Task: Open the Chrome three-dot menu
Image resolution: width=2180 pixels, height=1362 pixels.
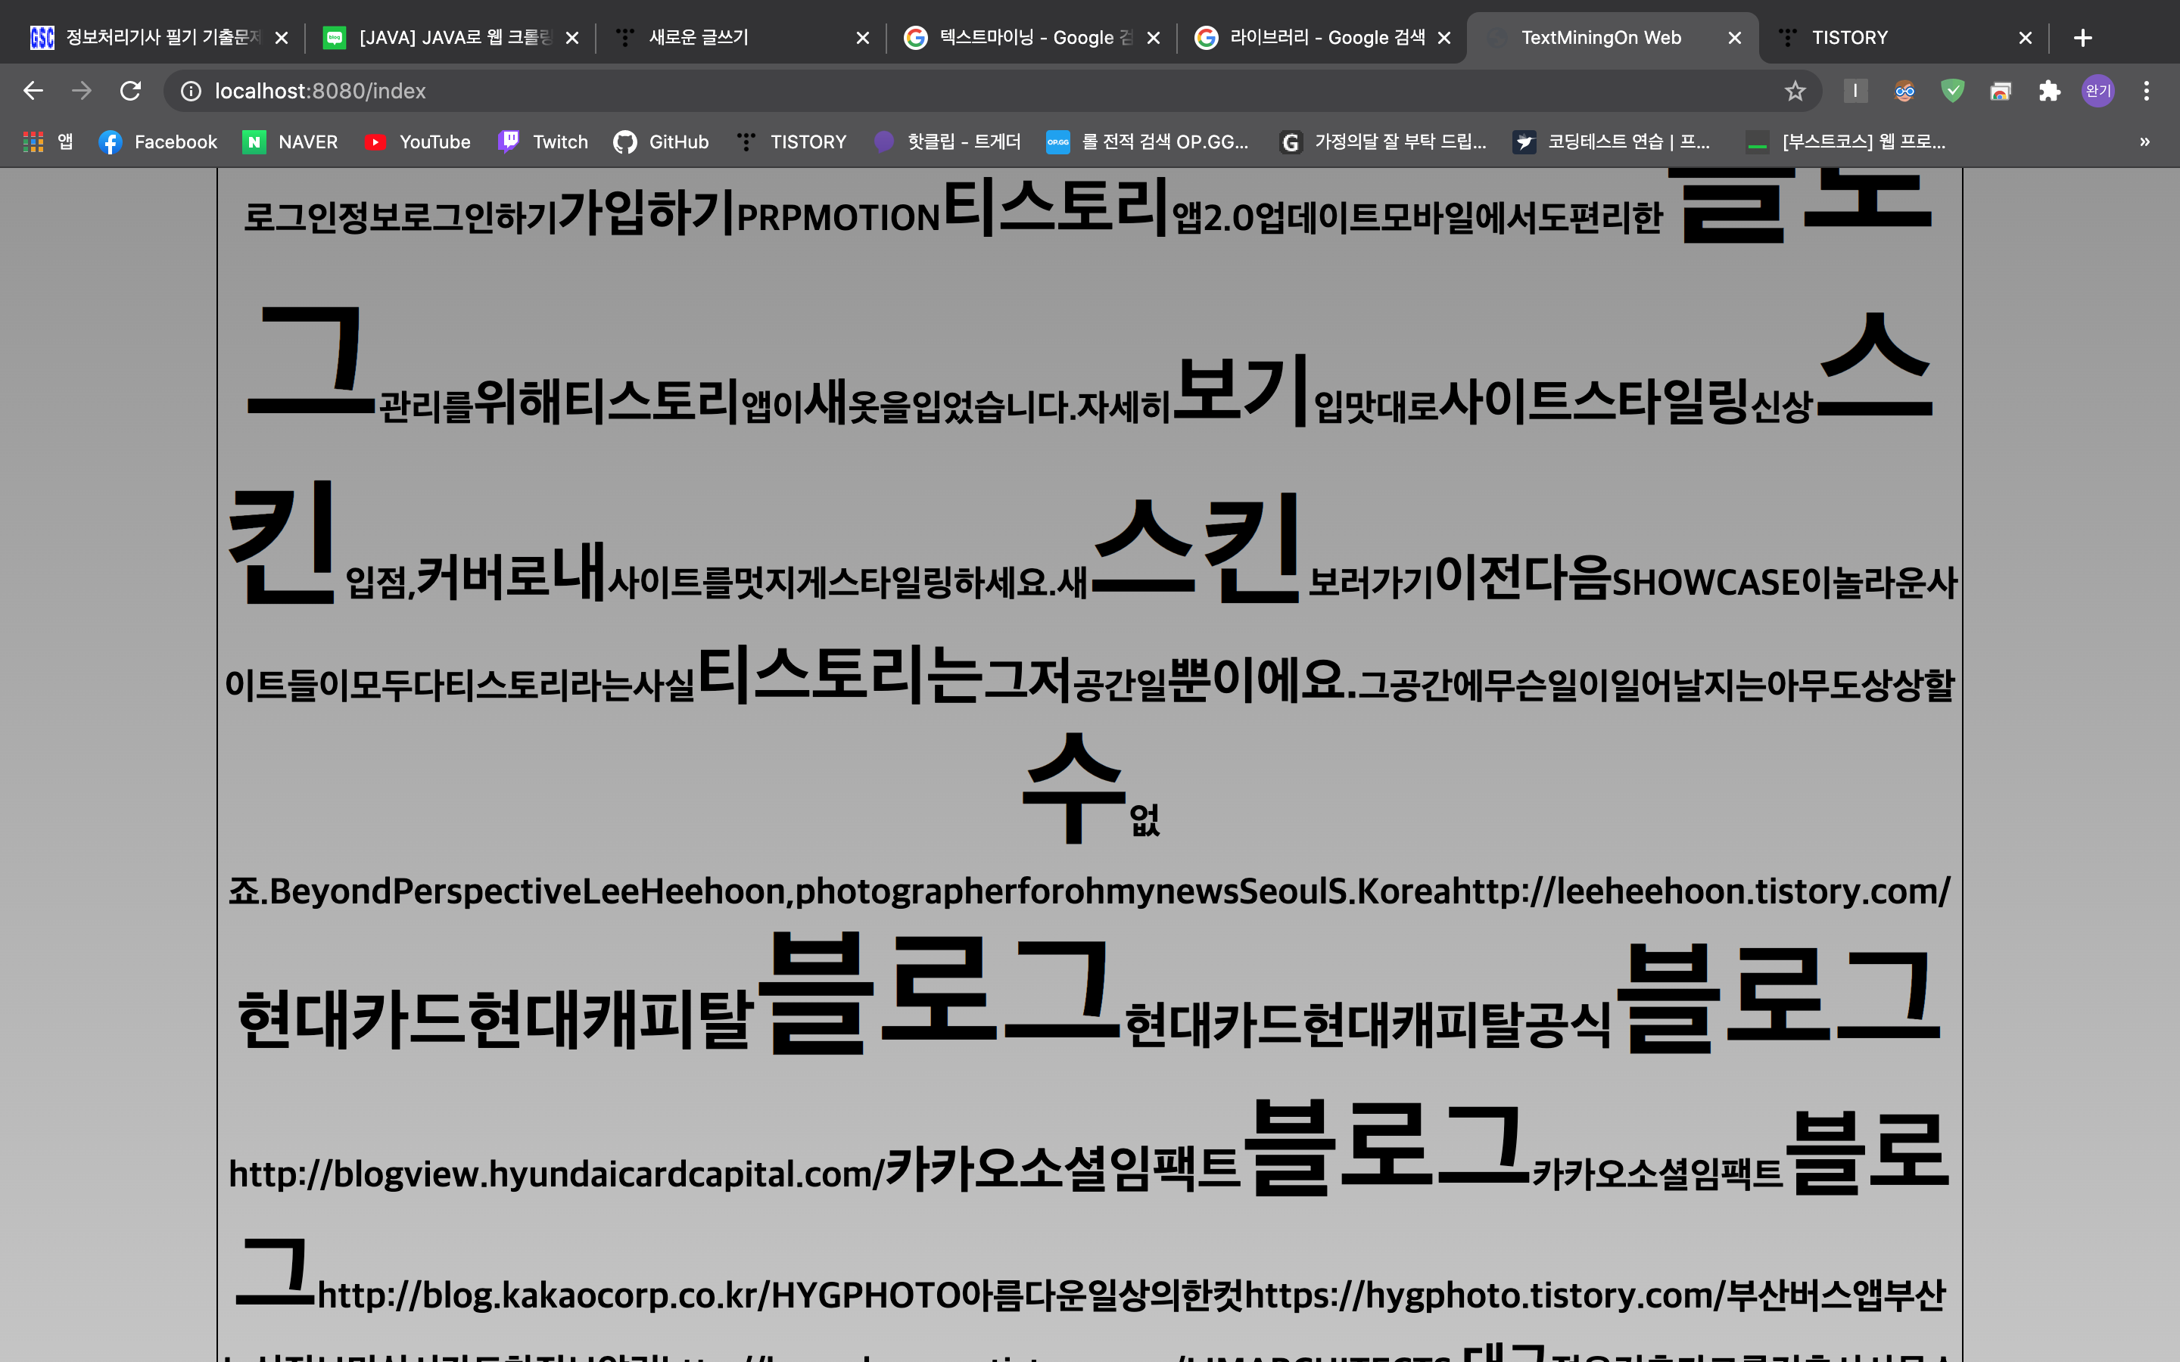Action: pyautogui.click(x=2147, y=91)
